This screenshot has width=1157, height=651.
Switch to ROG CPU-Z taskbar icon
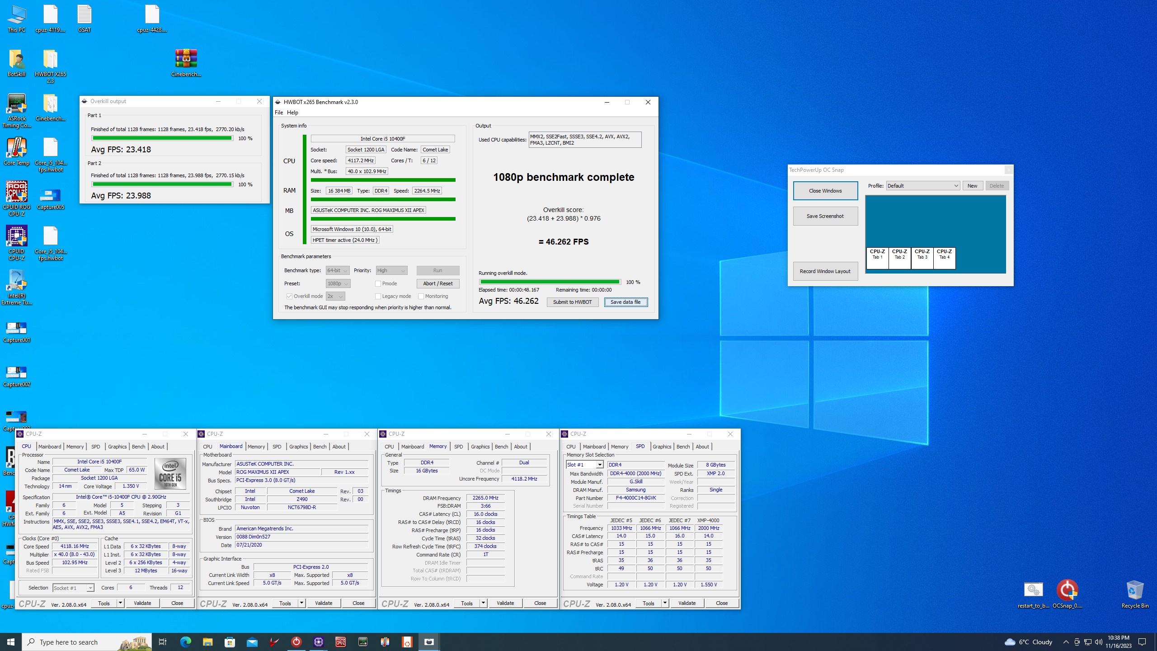(x=340, y=642)
